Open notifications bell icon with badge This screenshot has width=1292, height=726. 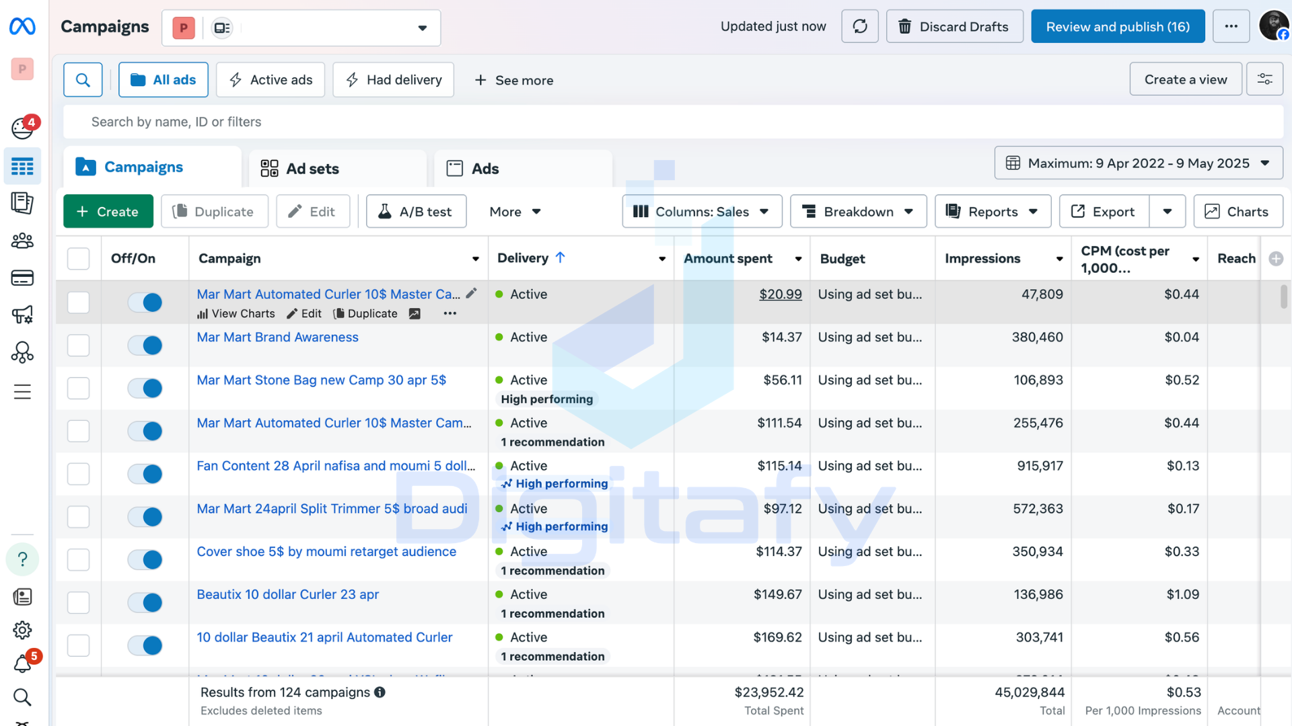[23, 663]
